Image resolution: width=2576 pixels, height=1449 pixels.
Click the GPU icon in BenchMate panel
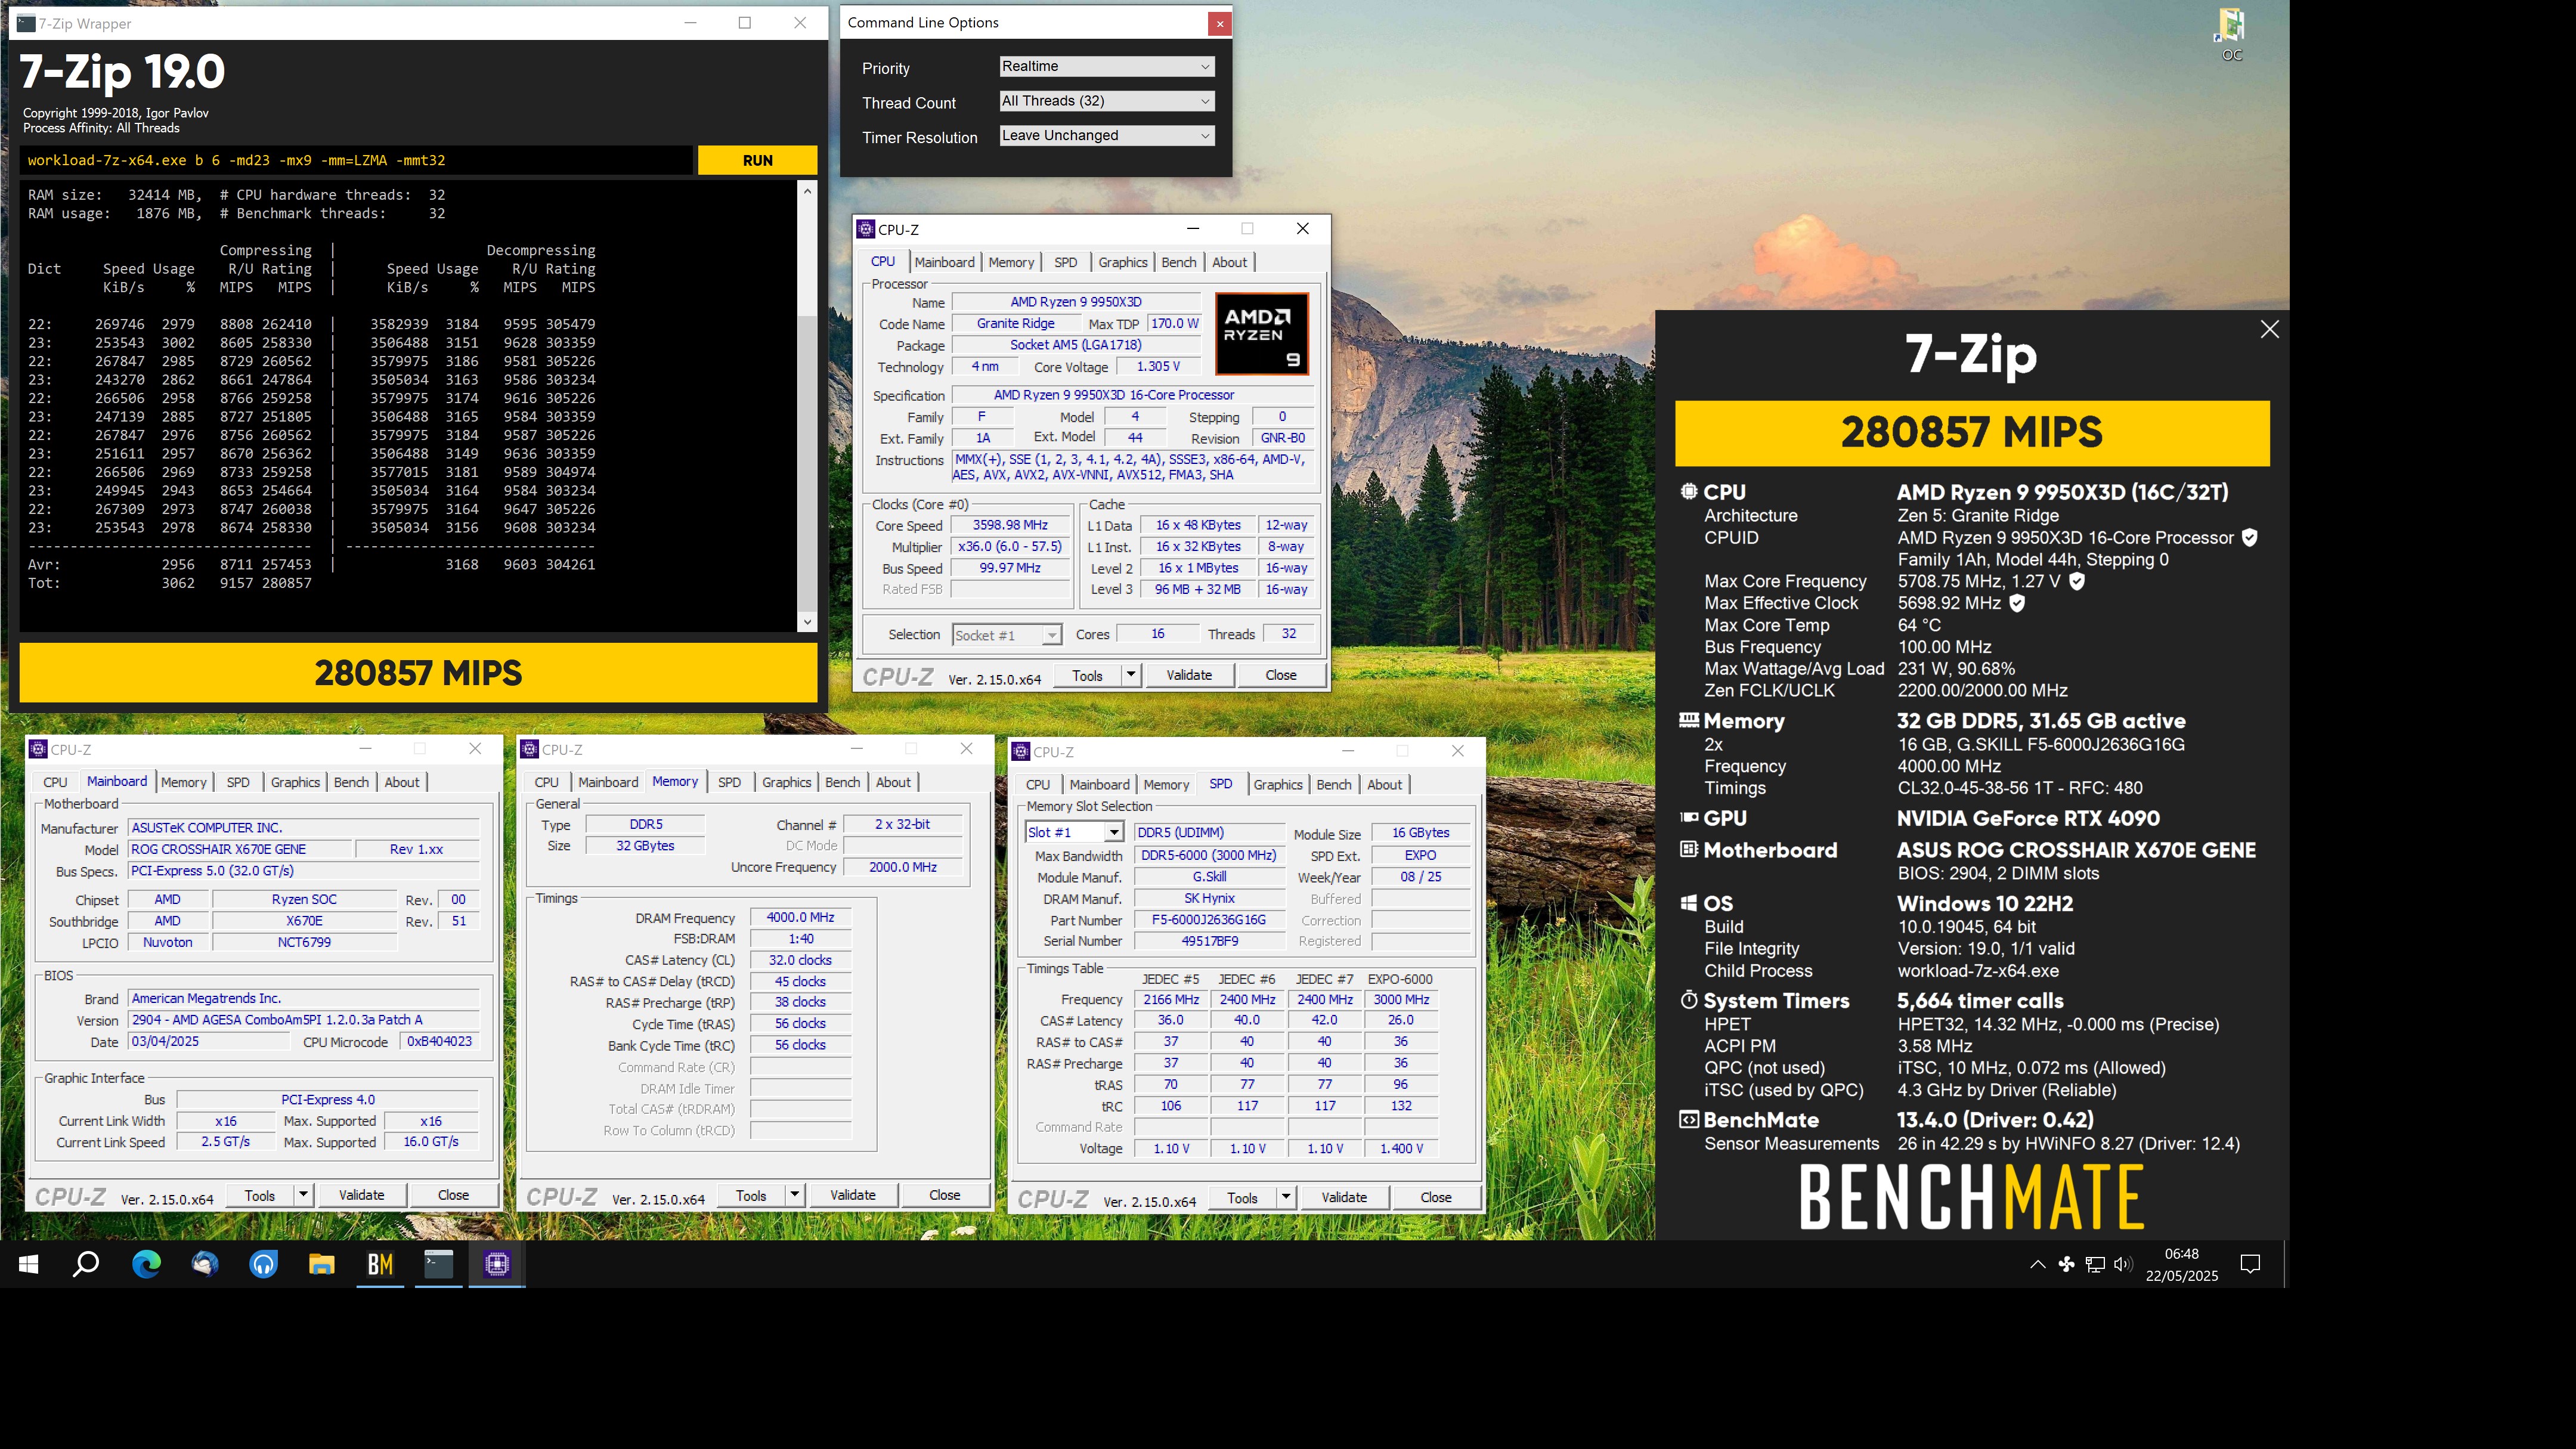[1689, 818]
